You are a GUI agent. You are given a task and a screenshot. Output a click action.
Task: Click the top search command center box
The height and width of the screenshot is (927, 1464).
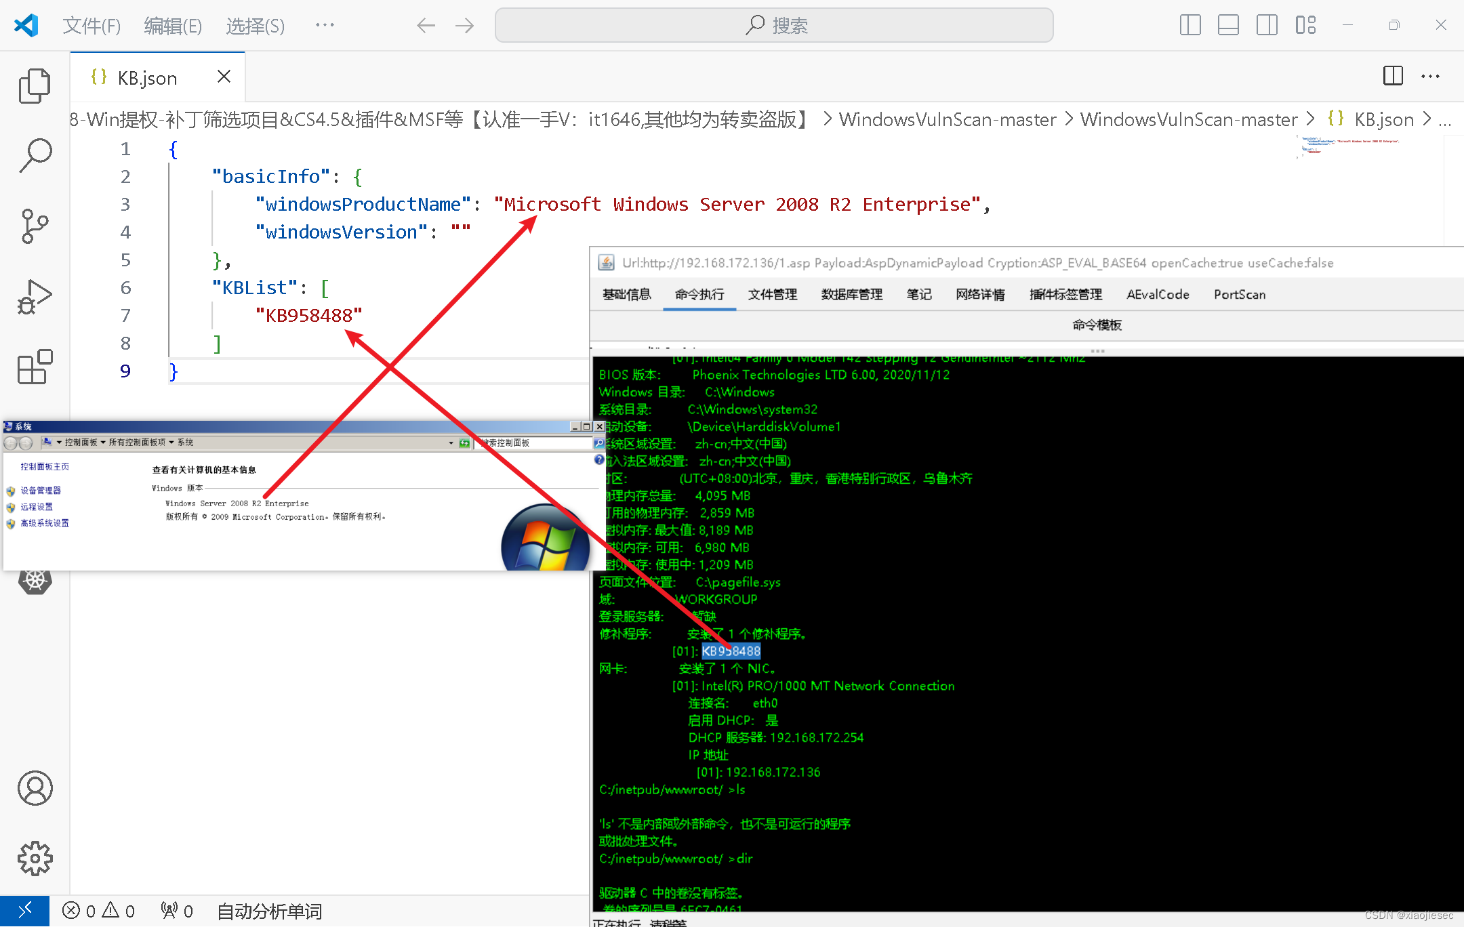tap(774, 26)
